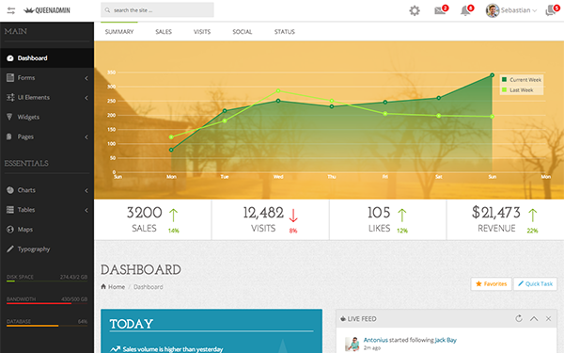Switch to the Status tab
Viewport: 564px width, 353px height.
[285, 32]
